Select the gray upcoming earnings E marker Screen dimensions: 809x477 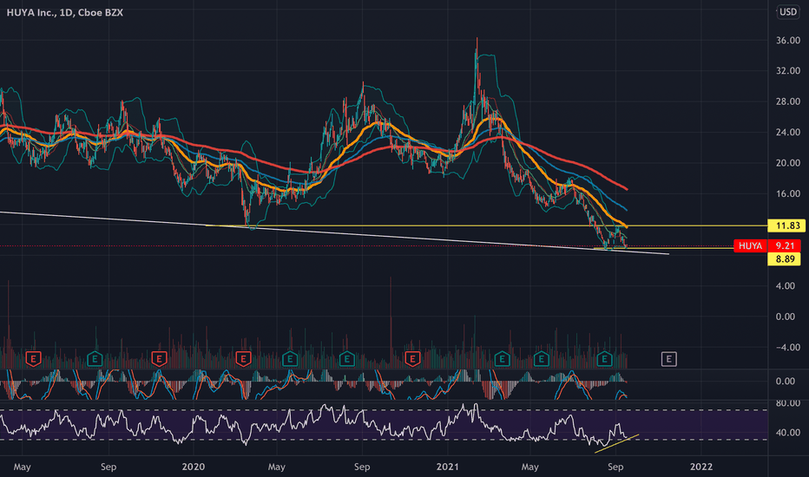(x=668, y=358)
